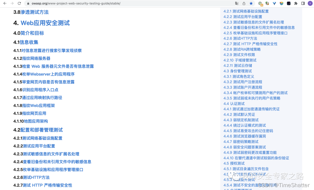Select sidebar 4.4.9 测试弱密码更改或重置功能
Image resolution: width=314 pixels, height=190 pixels.
[x=250, y=153]
